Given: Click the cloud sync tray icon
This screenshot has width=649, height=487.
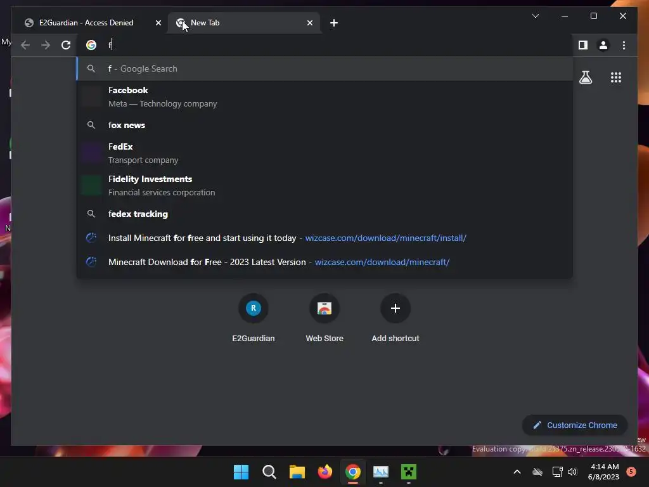Looking at the screenshot, I should (537, 472).
